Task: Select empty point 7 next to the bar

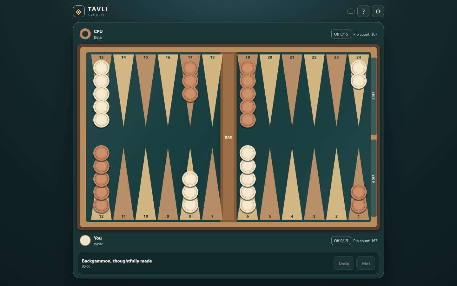Action: pyautogui.click(x=212, y=184)
